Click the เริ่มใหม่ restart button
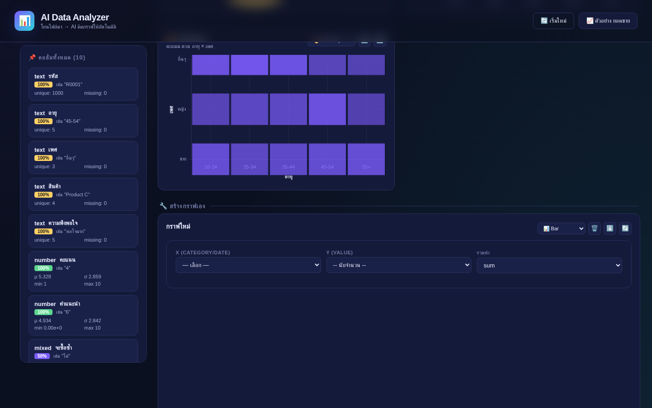 (x=553, y=21)
